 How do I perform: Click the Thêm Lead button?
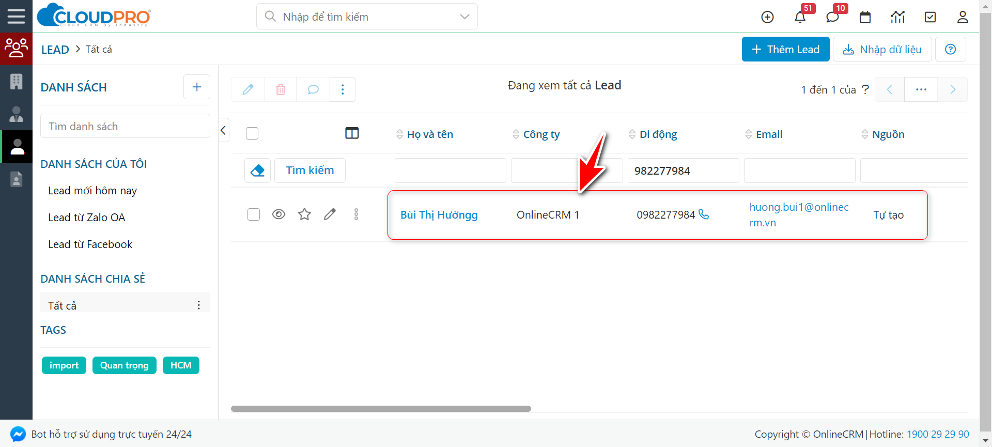785,49
